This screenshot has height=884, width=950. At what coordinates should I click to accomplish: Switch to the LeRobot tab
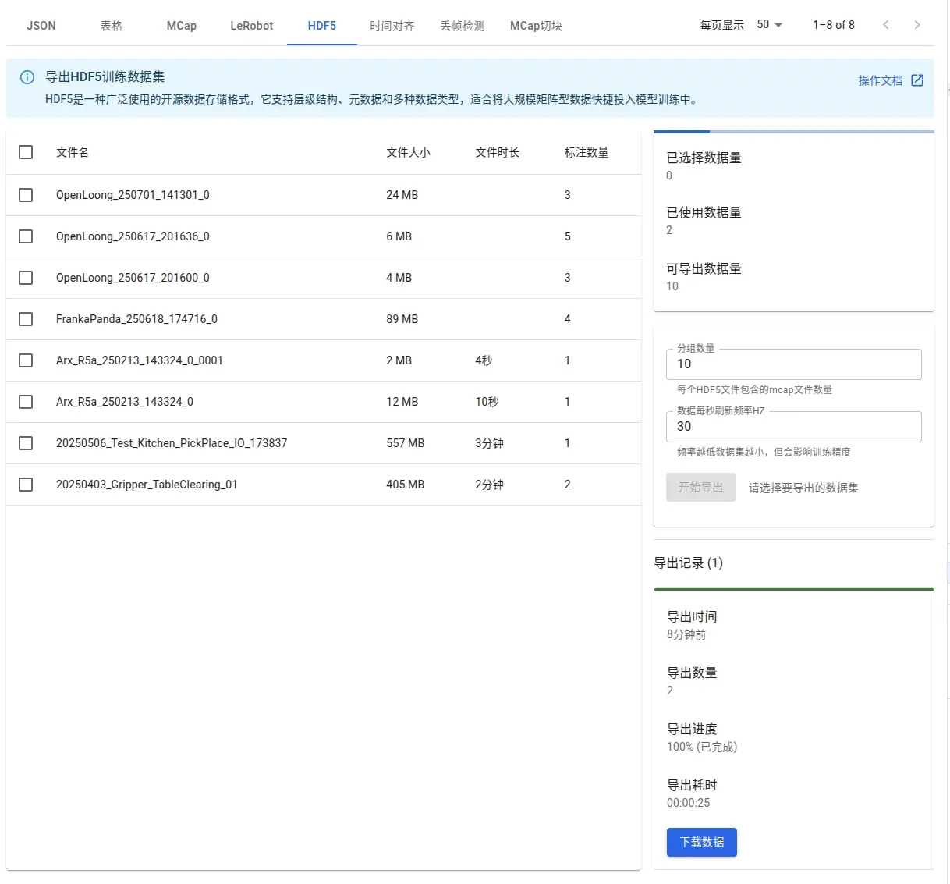coord(251,26)
